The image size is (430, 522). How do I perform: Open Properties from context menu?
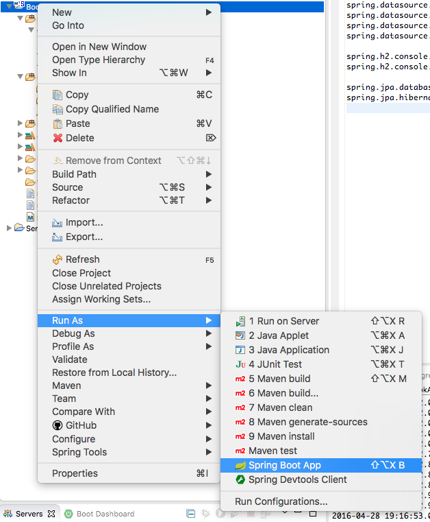click(x=129, y=473)
